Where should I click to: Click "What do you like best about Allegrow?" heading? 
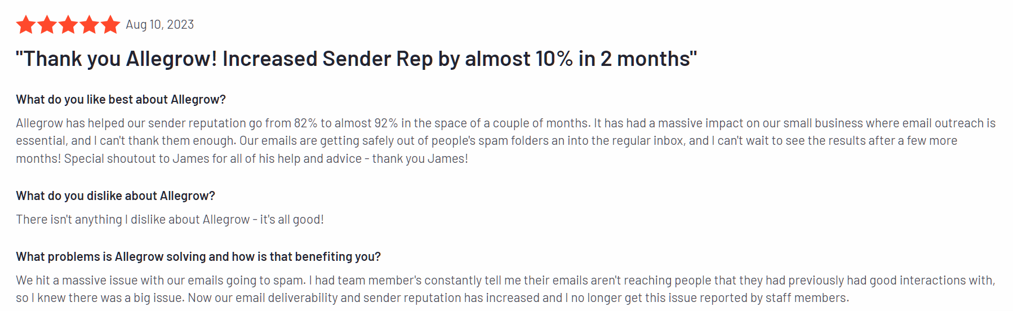pos(121,100)
